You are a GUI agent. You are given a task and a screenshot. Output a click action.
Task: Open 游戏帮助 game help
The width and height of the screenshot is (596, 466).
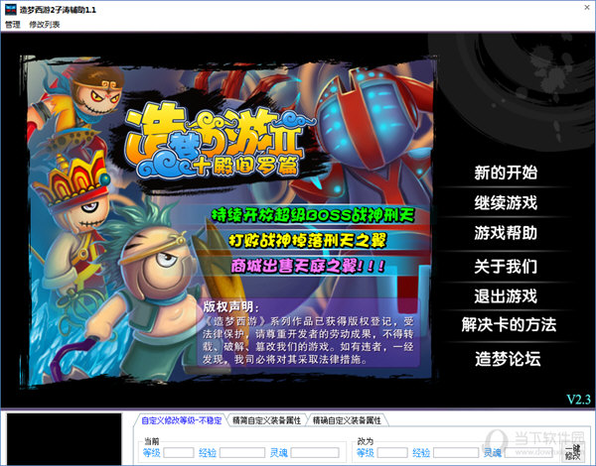click(x=506, y=233)
